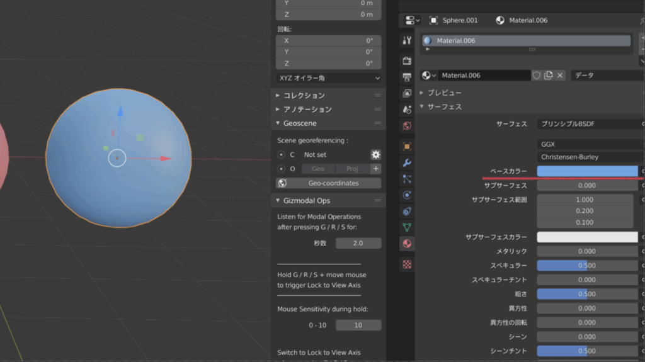Screen dimensions: 645x362
Task: Toggle fake user shield for Material.006
Action: (x=537, y=76)
